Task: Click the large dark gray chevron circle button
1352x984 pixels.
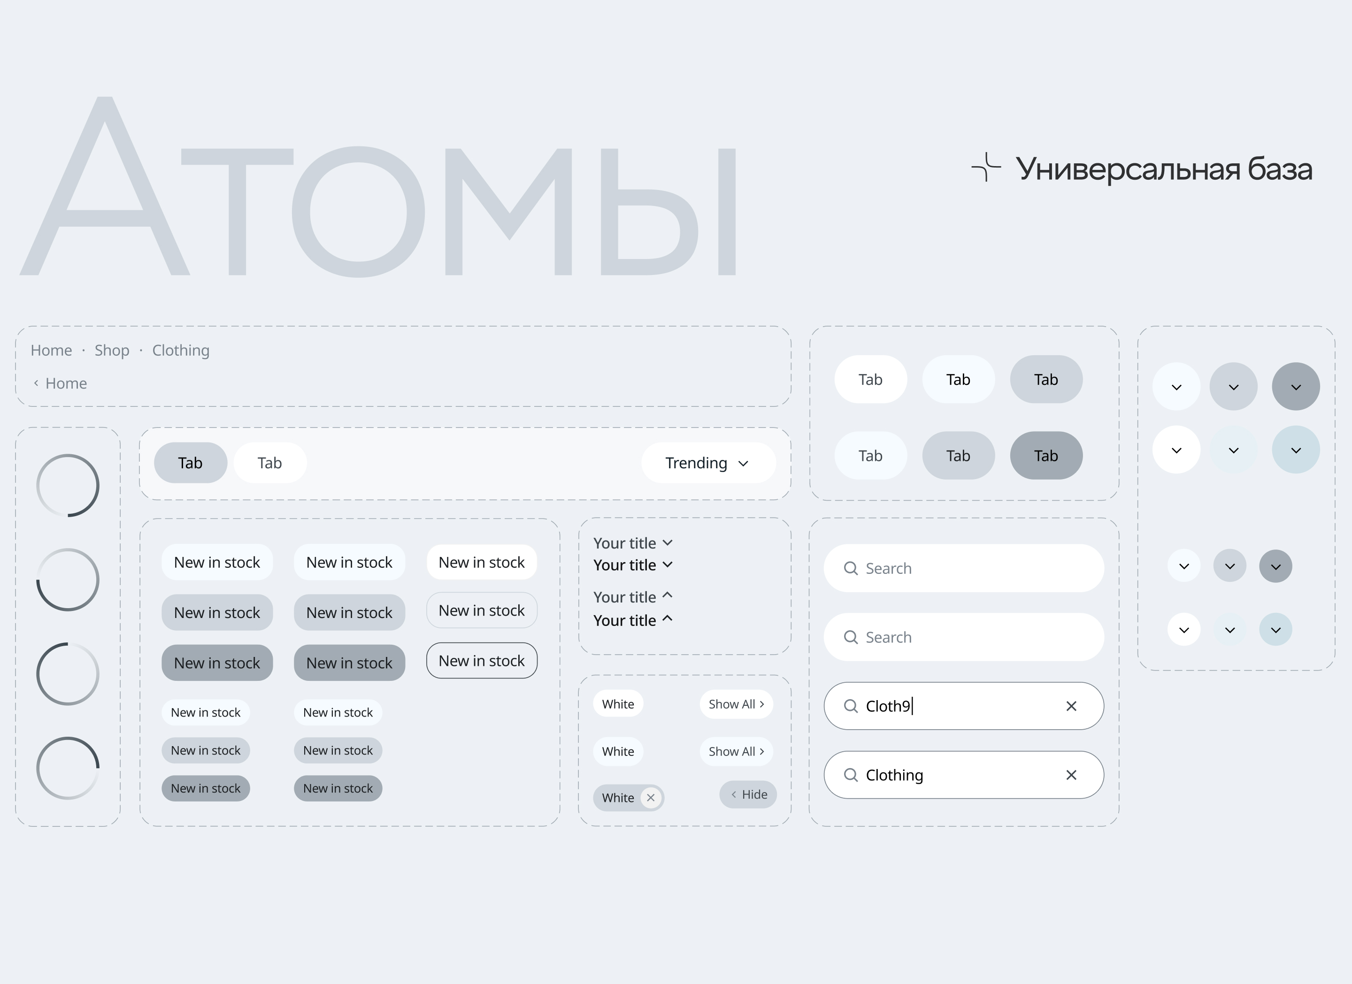Action: coord(1295,387)
